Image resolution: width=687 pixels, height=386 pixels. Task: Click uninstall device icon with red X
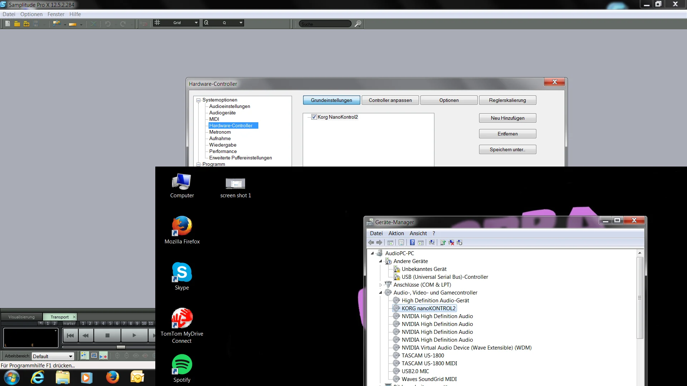click(x=451, y=243)
